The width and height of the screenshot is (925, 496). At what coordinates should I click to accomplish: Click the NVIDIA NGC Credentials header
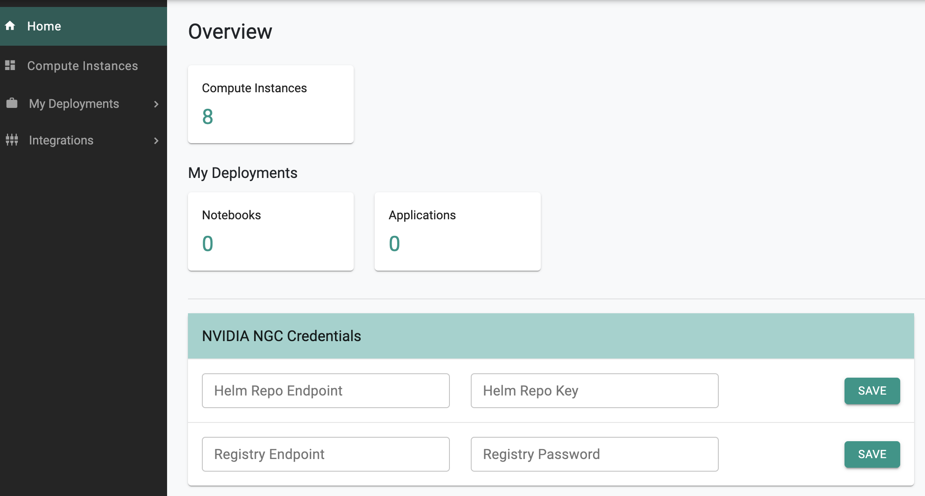click(551, 336)
